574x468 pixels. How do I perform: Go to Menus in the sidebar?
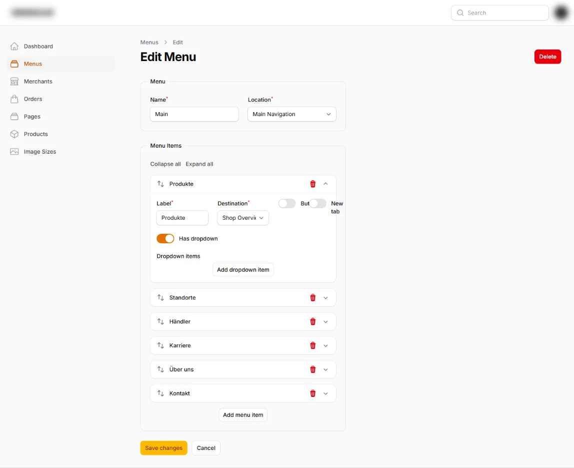(x=61, y=64)
